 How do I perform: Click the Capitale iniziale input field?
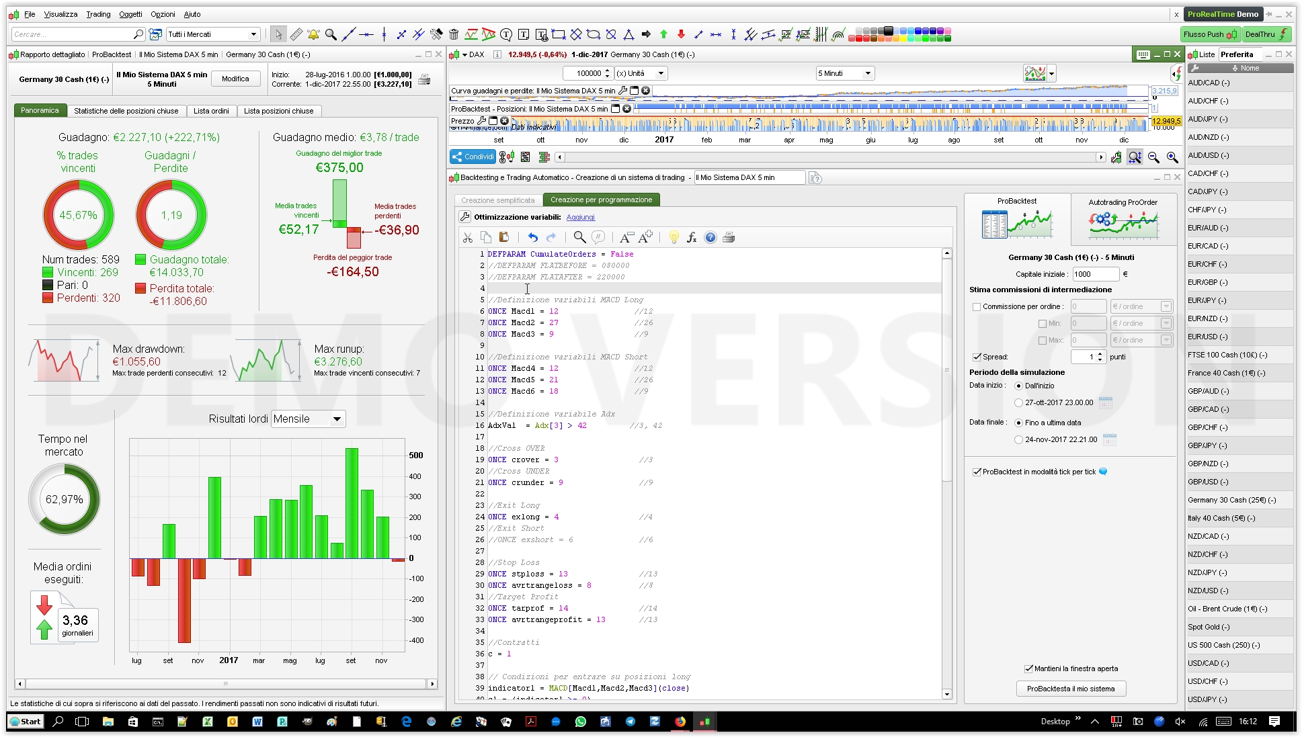[x=1095, y=274]
